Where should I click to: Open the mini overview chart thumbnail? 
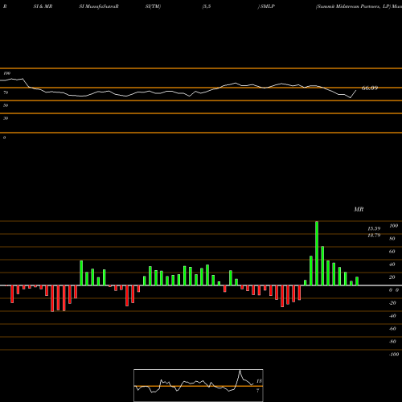tap(199, 385)
